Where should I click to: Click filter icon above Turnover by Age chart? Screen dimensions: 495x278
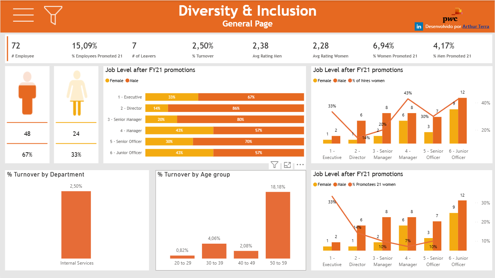(274, 165)
